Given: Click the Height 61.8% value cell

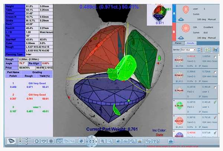Looking at the screenshot, I should [x=32, y=6].
